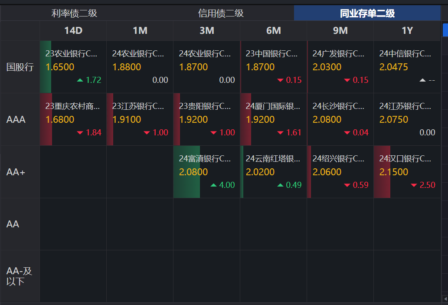Image resolution: width=448 pixels, height=305 pixels.
Task: Select the AA-及以下 row header
Action: click(x=20, y=276)
